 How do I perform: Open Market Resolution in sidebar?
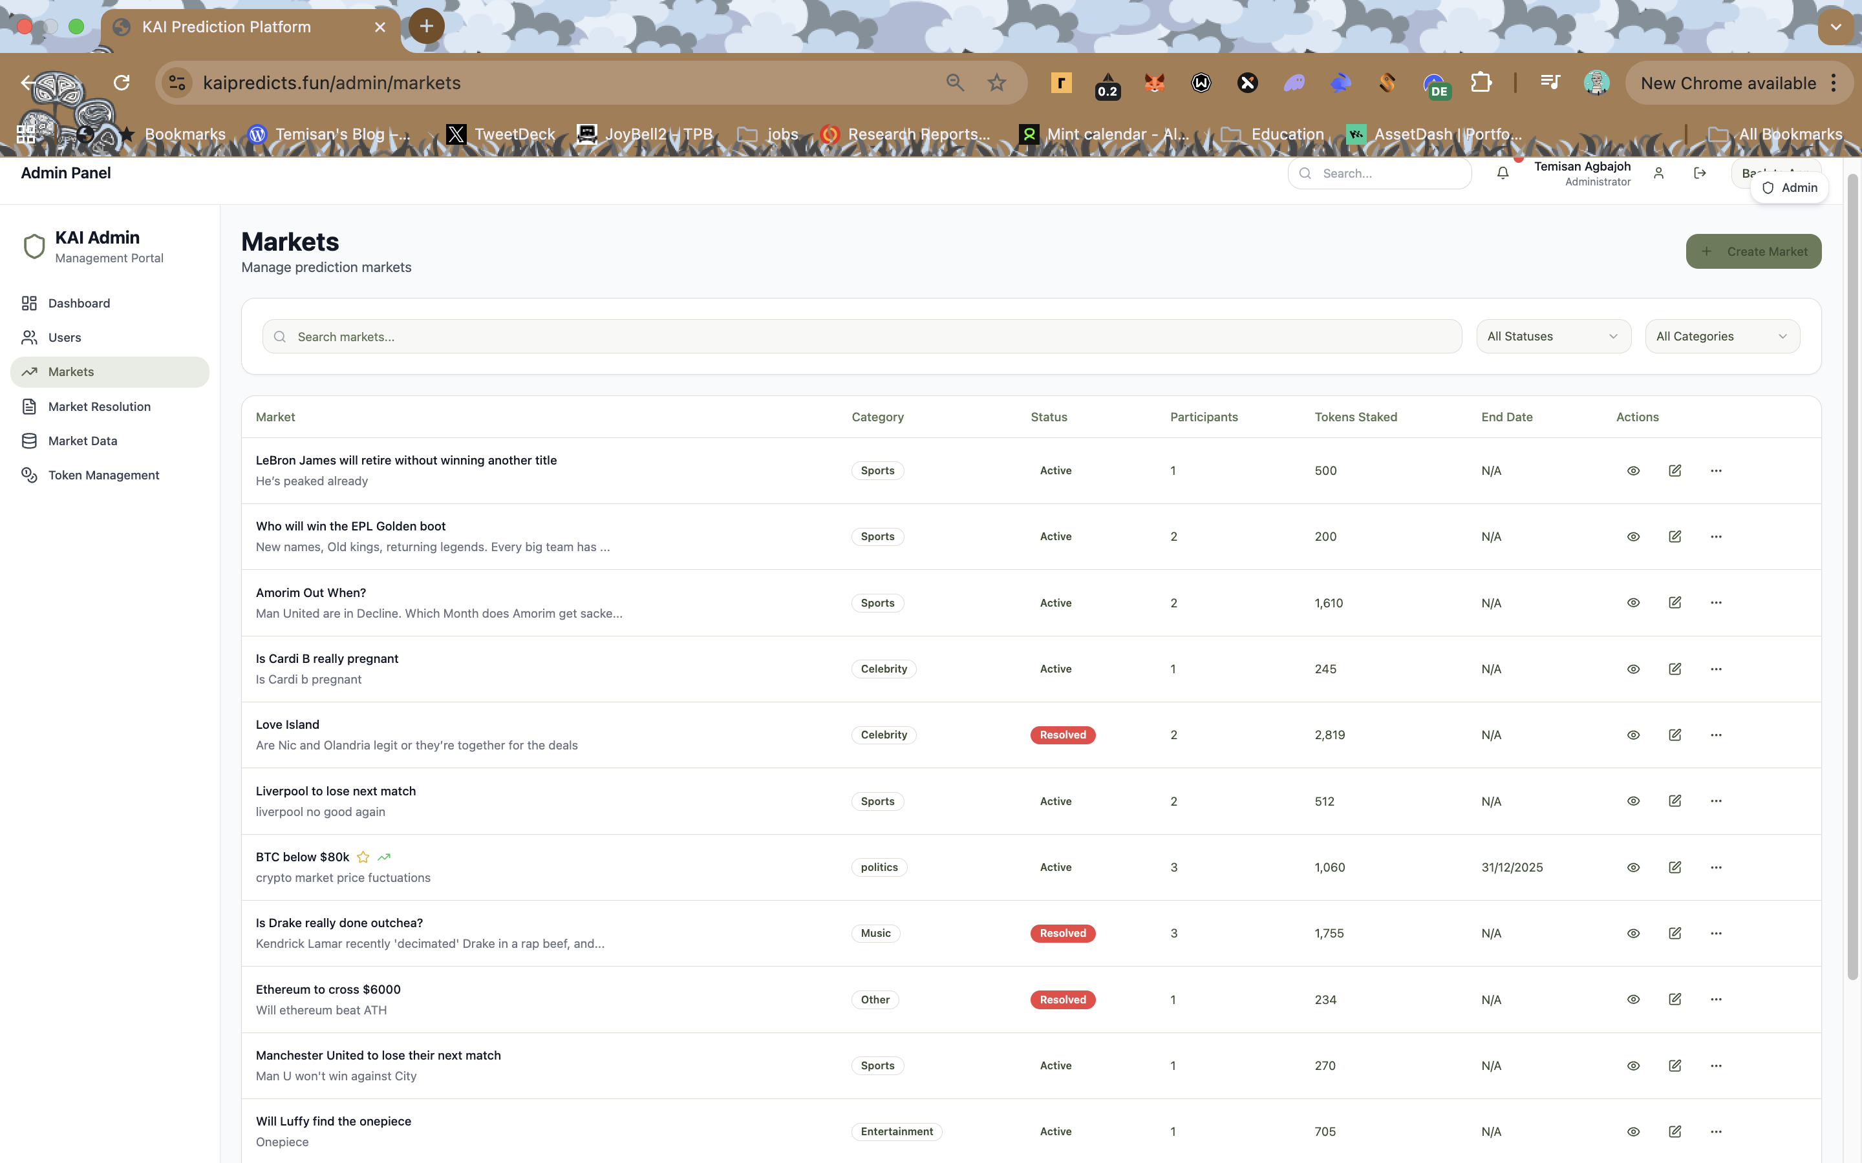[x=100, y=406]
